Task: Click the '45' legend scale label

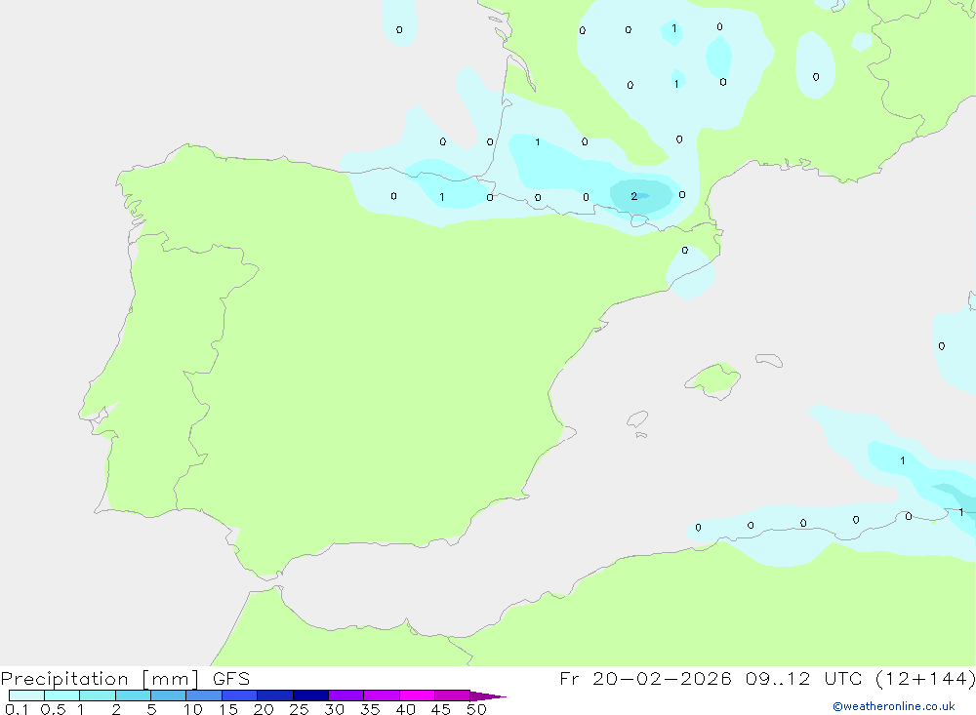Action: coord(441,709)
